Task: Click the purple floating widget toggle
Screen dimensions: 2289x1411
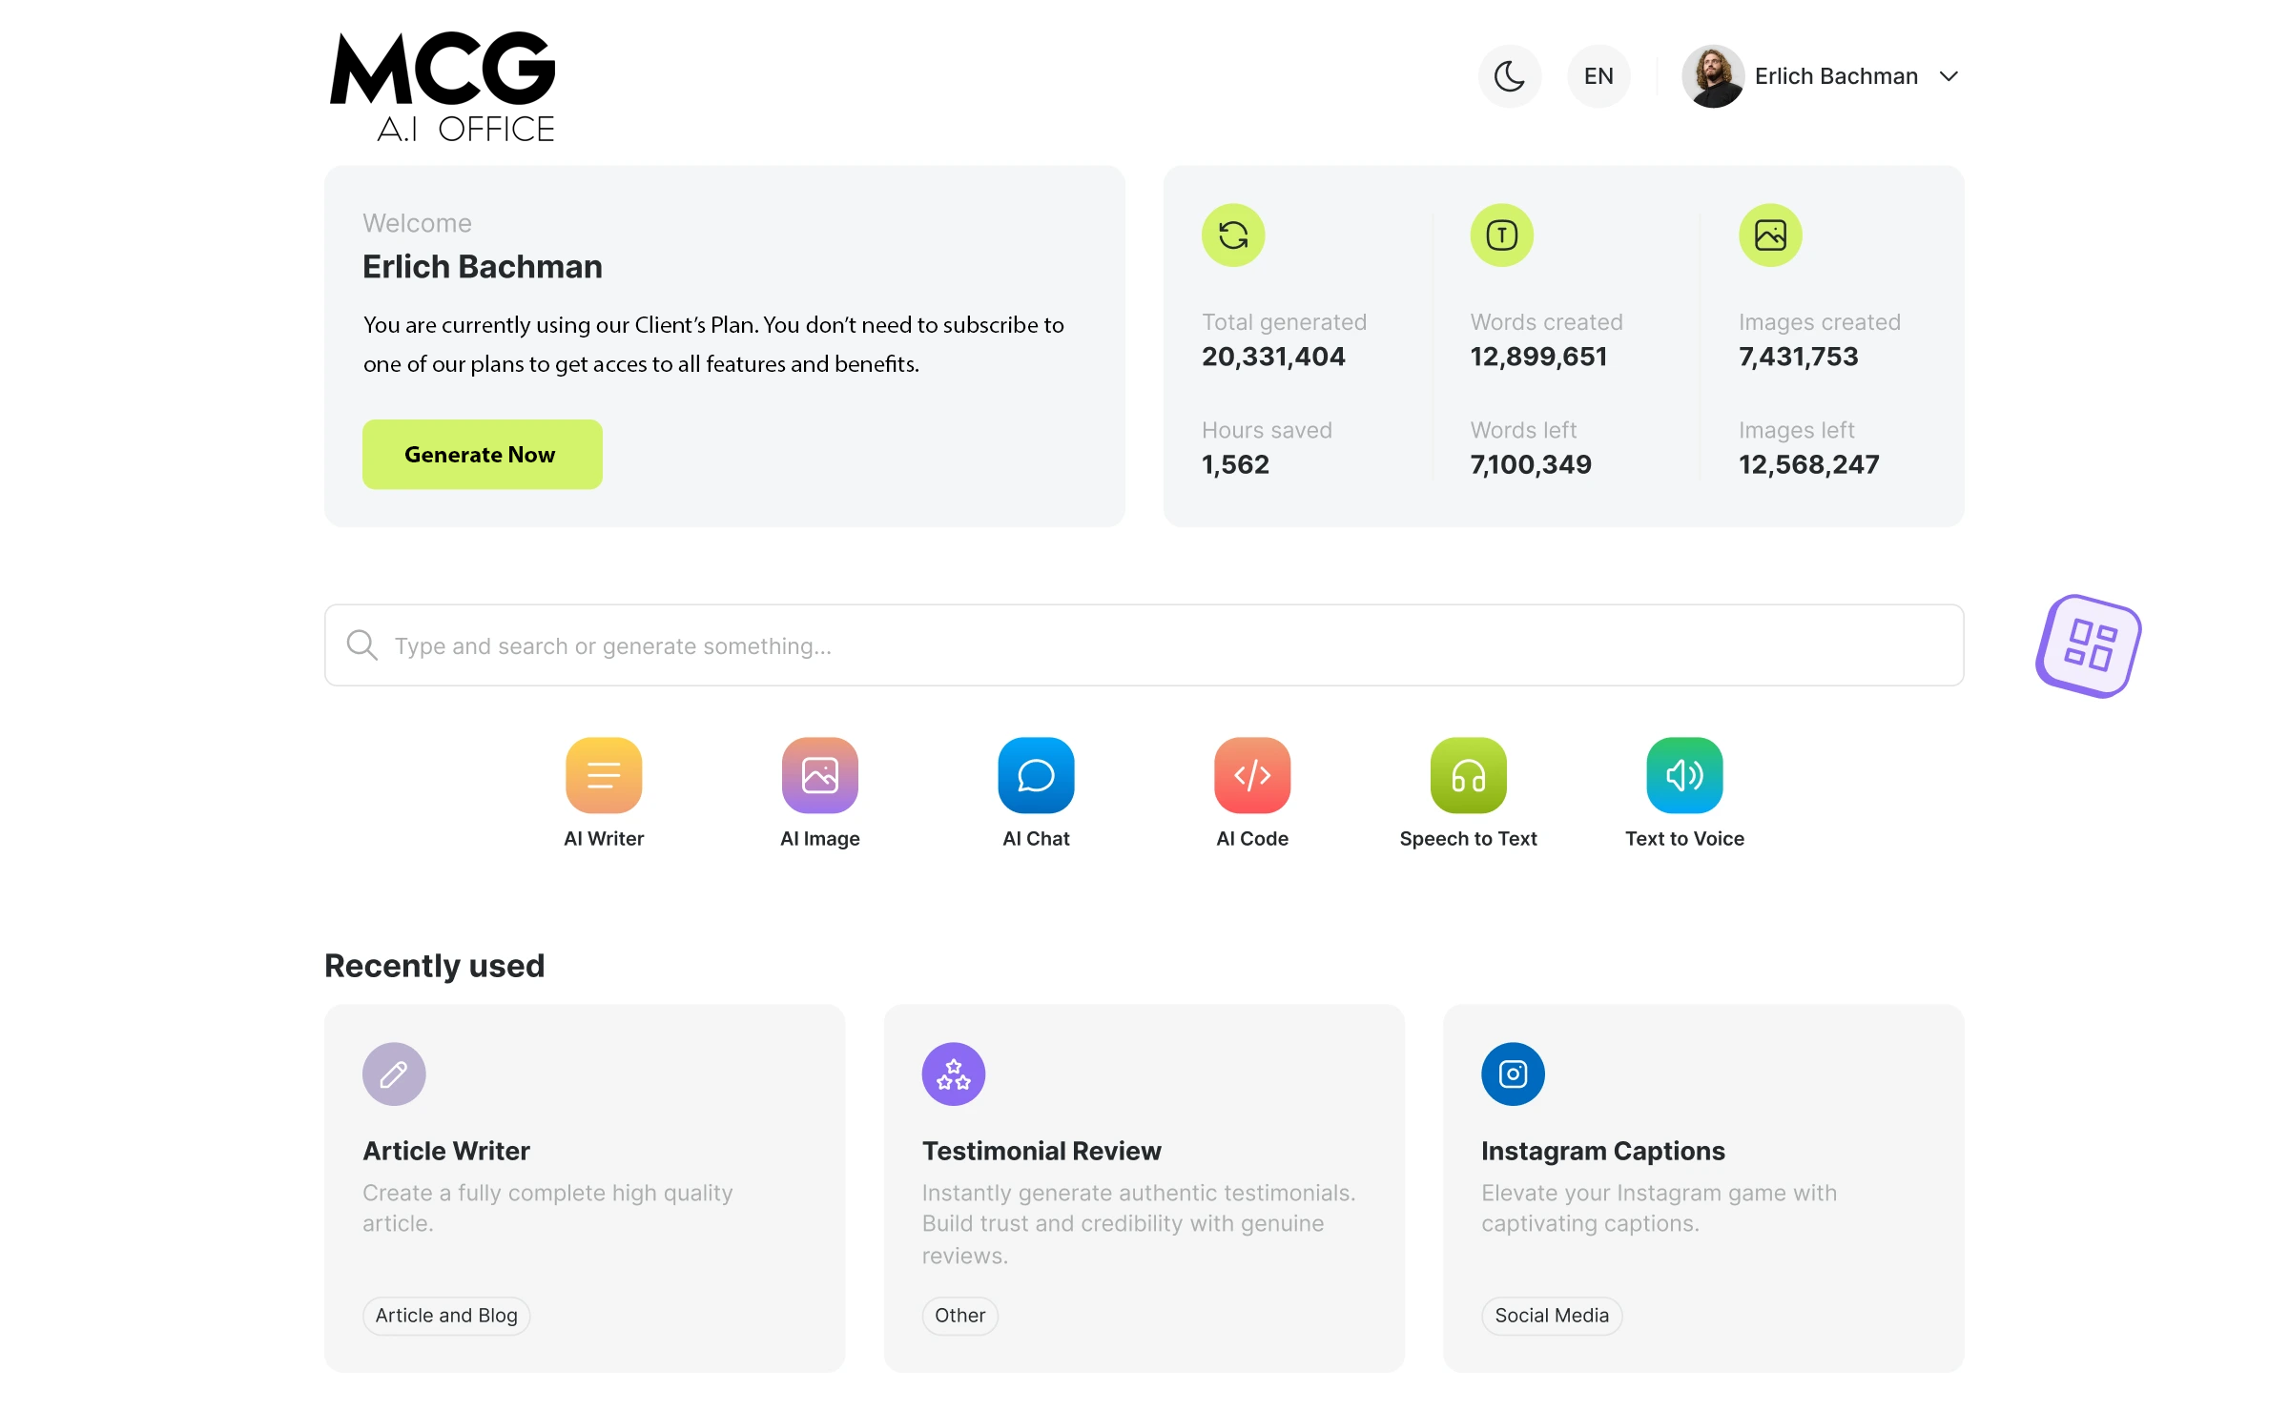Action: [2087, 646]
